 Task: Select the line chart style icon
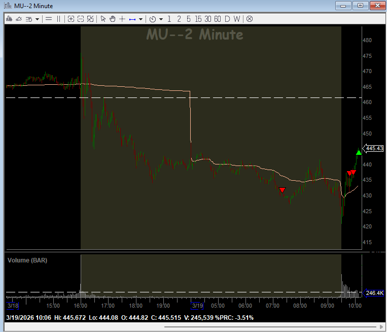point(19,19)
